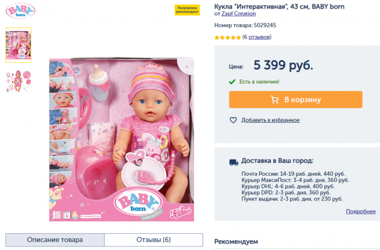Click the heart favorites icon

(x=233, y=120)
